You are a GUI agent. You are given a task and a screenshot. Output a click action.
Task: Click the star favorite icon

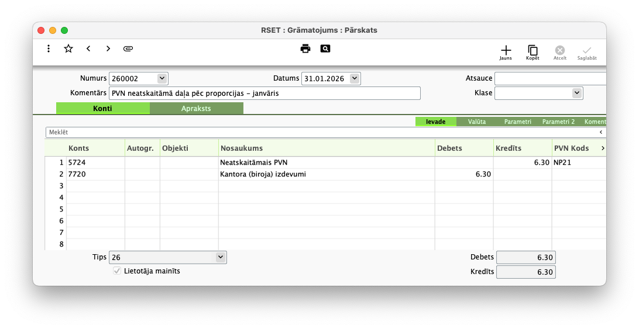(68, 49)
